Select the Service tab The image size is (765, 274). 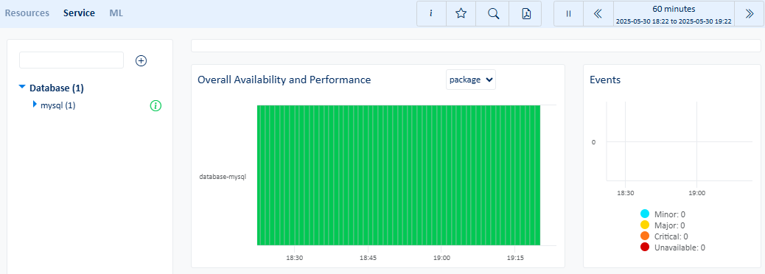point(79,13)
